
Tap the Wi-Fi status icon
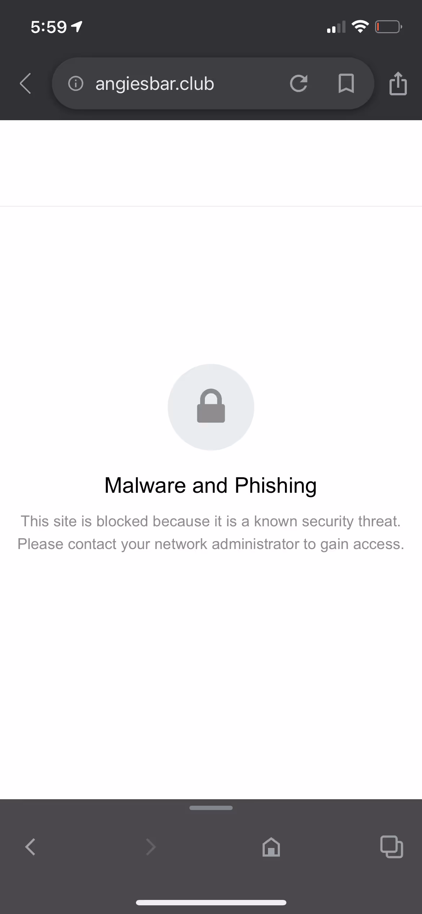[x=360, y=27]
